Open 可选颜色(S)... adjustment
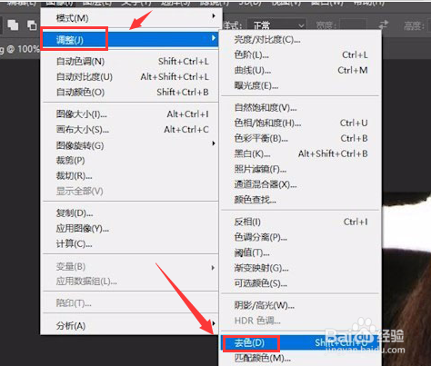 [x=300, y=283]
